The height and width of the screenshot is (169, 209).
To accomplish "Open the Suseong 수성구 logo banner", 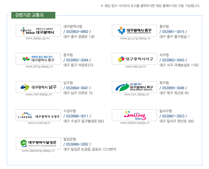I will (x=38, y=115).
